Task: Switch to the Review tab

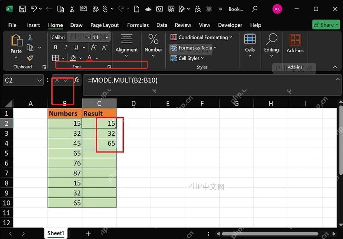Action: pos(183,25)
